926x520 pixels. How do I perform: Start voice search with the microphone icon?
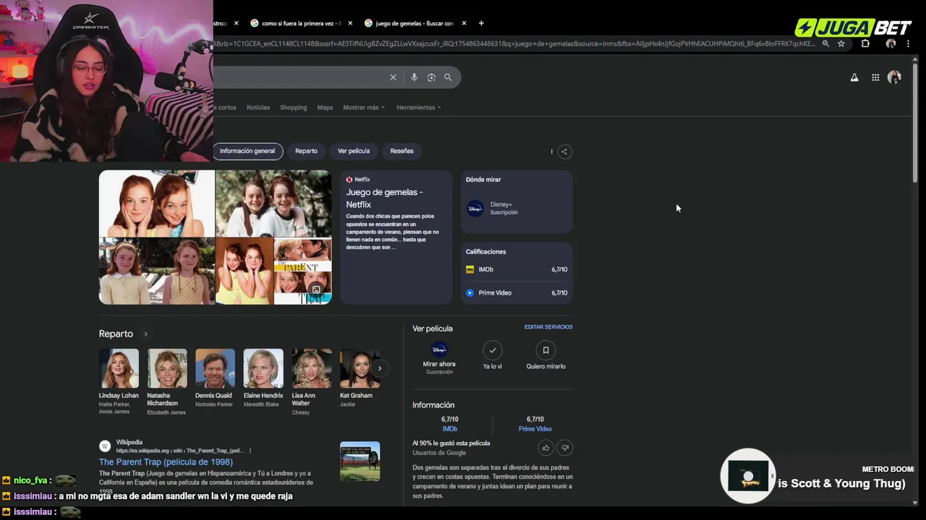[414, 77]
